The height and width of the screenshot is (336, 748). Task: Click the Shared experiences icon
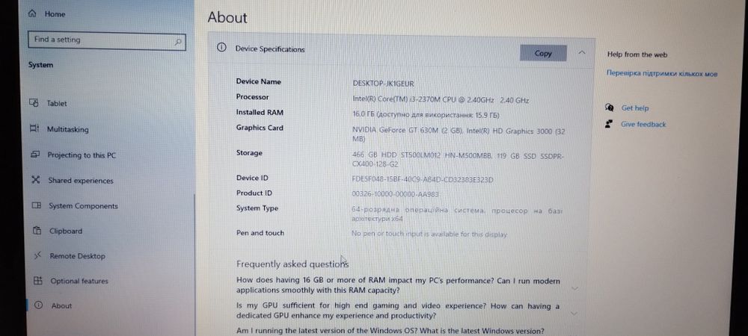(x=36, y=180)
